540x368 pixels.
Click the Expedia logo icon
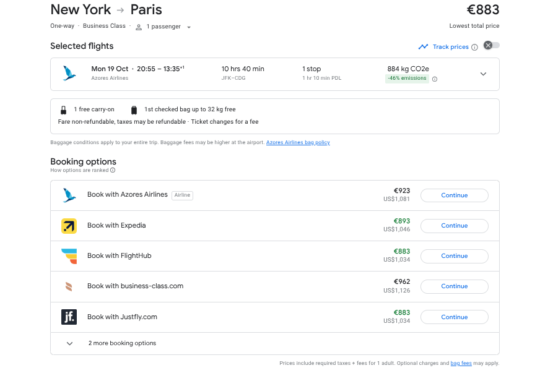point(69,226)
